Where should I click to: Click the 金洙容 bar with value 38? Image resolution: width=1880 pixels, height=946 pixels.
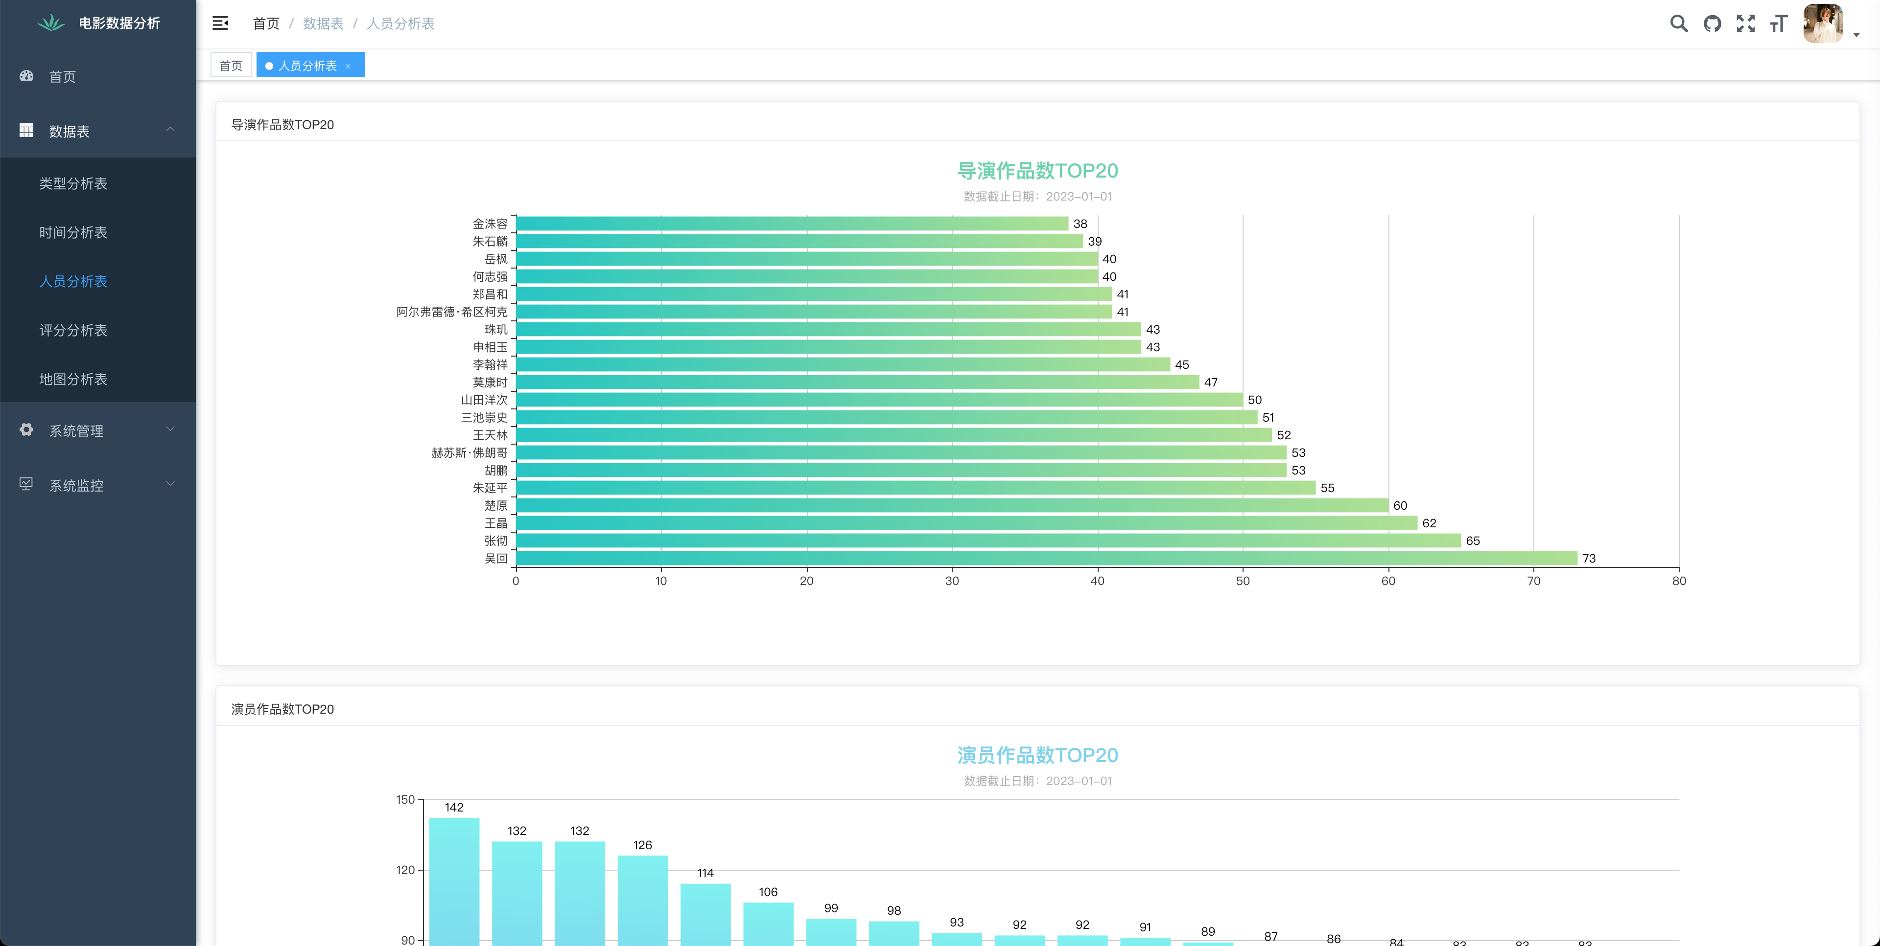792,223
